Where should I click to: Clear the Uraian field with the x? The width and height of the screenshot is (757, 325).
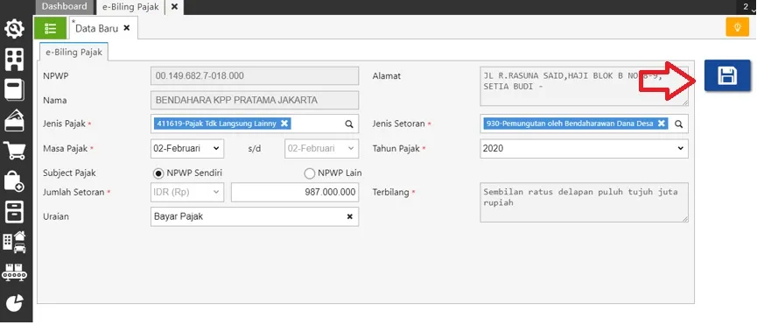(x=350, y=217)
